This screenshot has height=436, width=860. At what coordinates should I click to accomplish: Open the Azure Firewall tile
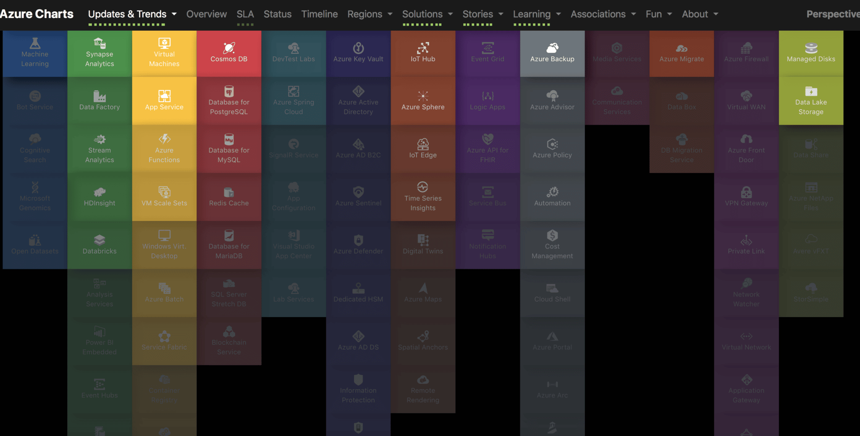pyautogui.click(x=746, y=54)
